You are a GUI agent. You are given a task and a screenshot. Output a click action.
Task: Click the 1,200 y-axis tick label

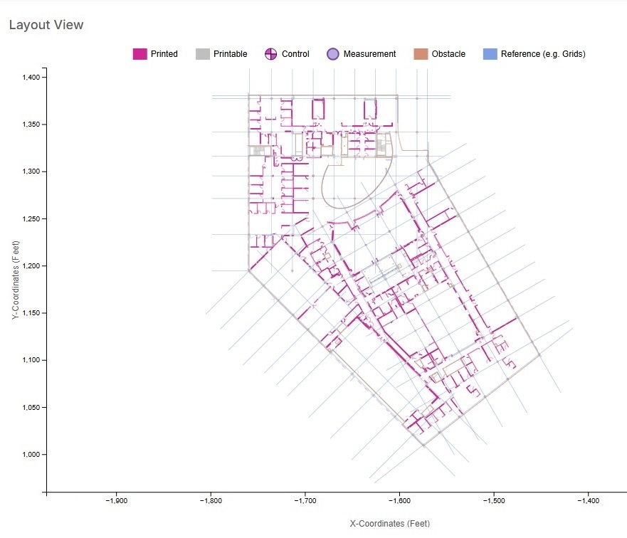[x=31, y=266]
